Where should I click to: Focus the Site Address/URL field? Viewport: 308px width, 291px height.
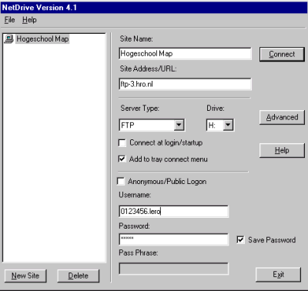tap(185, 84)
